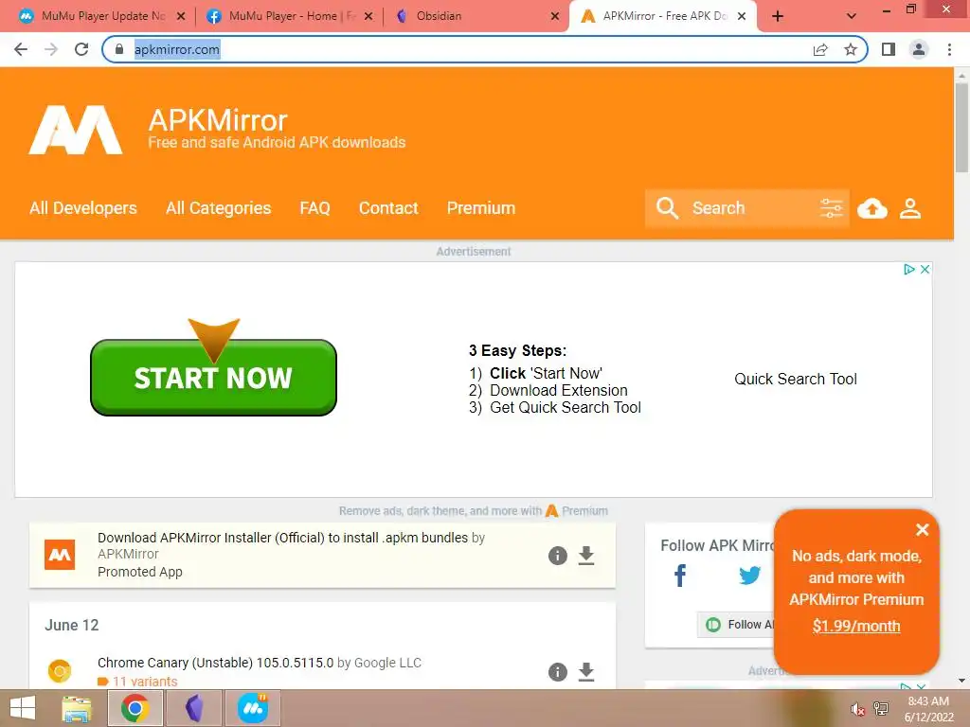Image resolution: width=970 pixels, height=727 pixels.
Task: Click the taskbar clock 8:43 AM
Action: pyautogui.click(x=928, y=701)
